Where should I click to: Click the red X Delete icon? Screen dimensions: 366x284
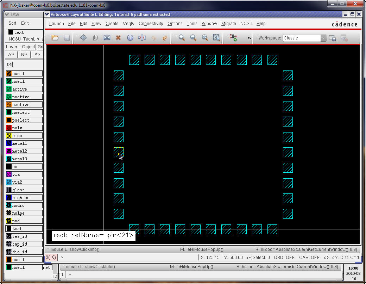point(119,38)
